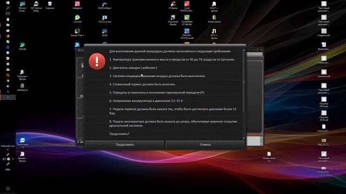The height and width of the screenshot is (194, 346).
Task: Click the scroll-up arrow of the dialog
Action: click(244, 50)
